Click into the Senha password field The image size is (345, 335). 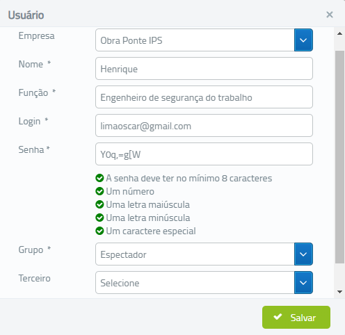coord(204,154)
